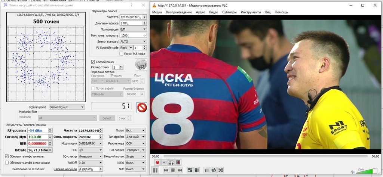Open the Инструменты menu in VLC
The height and width of the screenshot is (177, 383).
point(251,12)
